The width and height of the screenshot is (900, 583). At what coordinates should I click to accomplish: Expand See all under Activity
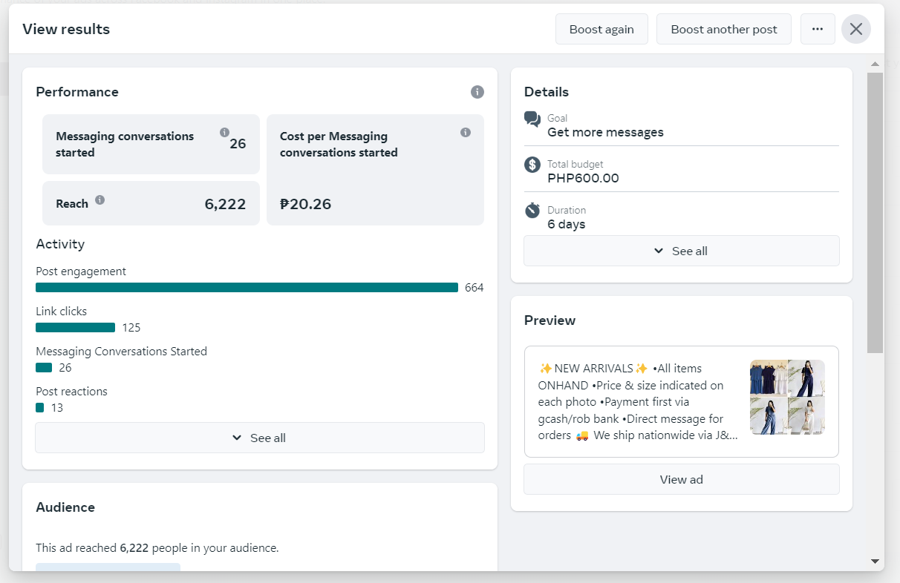point(260,438)
